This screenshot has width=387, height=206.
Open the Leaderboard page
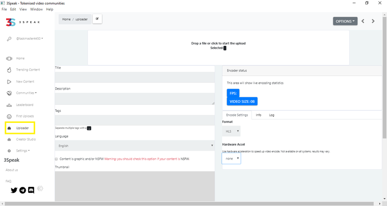tap(25, 105)
